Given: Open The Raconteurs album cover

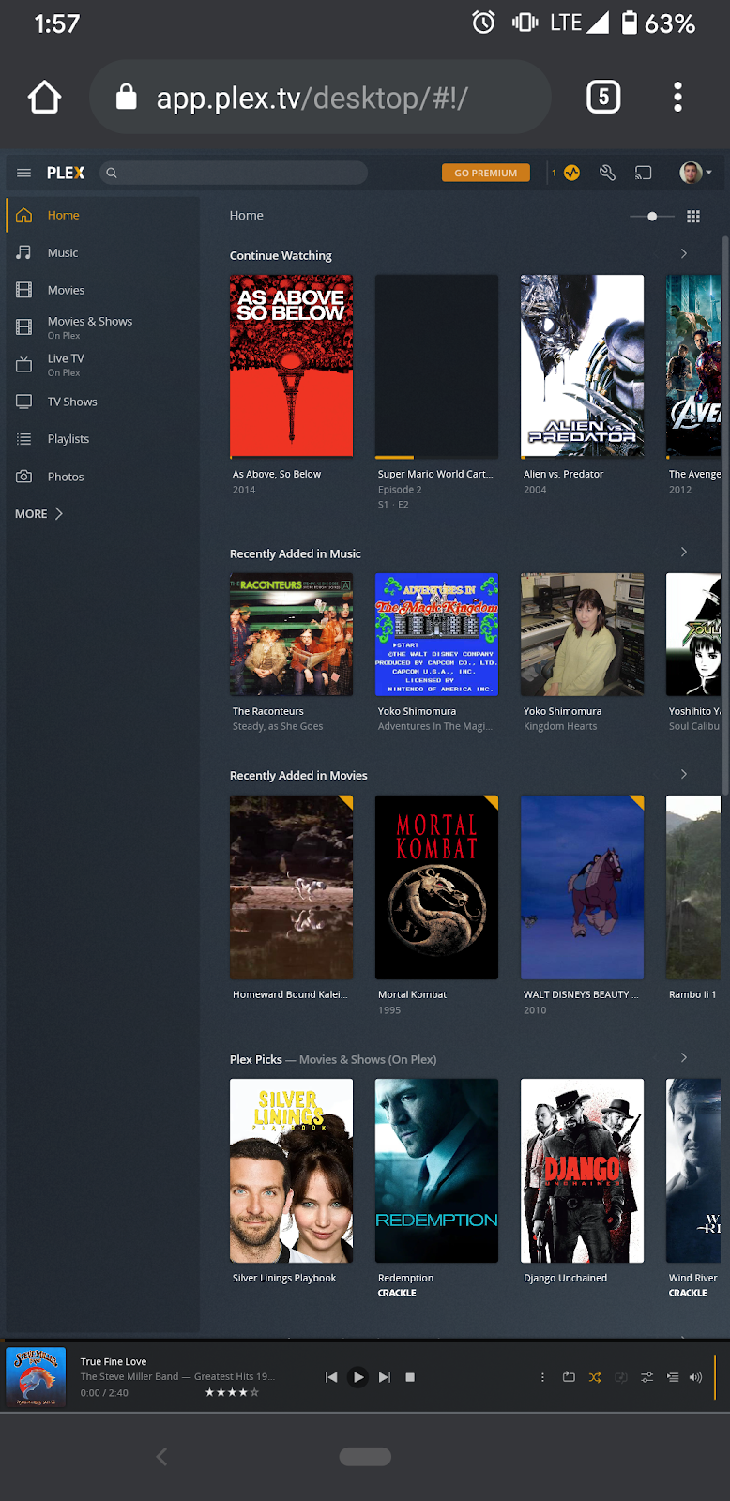Looking at the screenshot, I should (292, 635).
